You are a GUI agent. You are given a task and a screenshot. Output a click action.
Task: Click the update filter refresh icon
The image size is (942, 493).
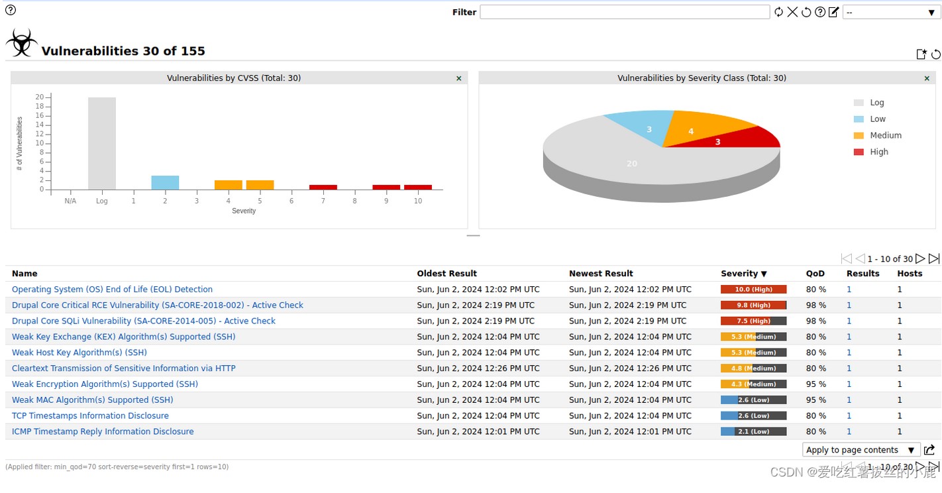778,12
